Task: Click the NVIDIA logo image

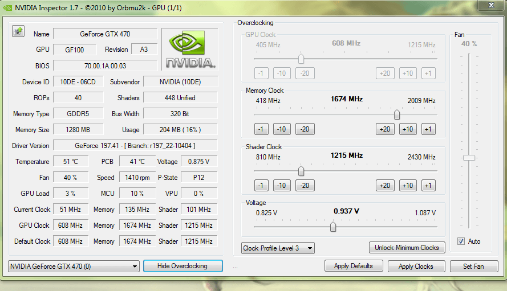Action: 190,50
